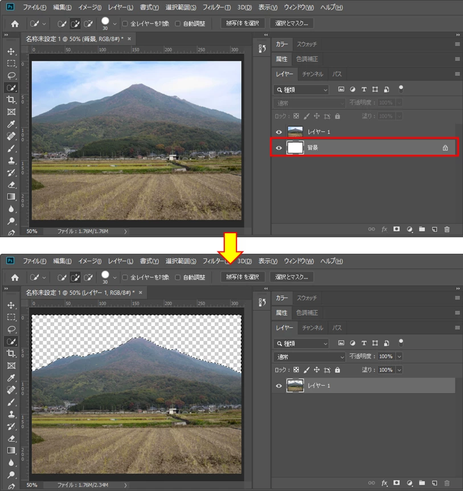Switch to チャンネル tab in top window
This screenshot has height=491, width=463.
click(x=313, y=74)
